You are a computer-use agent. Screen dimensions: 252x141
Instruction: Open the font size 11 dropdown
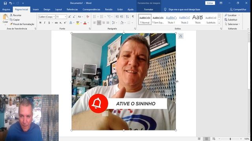[x=65, y=17]
